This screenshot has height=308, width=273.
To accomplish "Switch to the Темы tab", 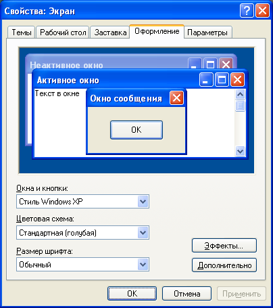I will click(22, 32).
